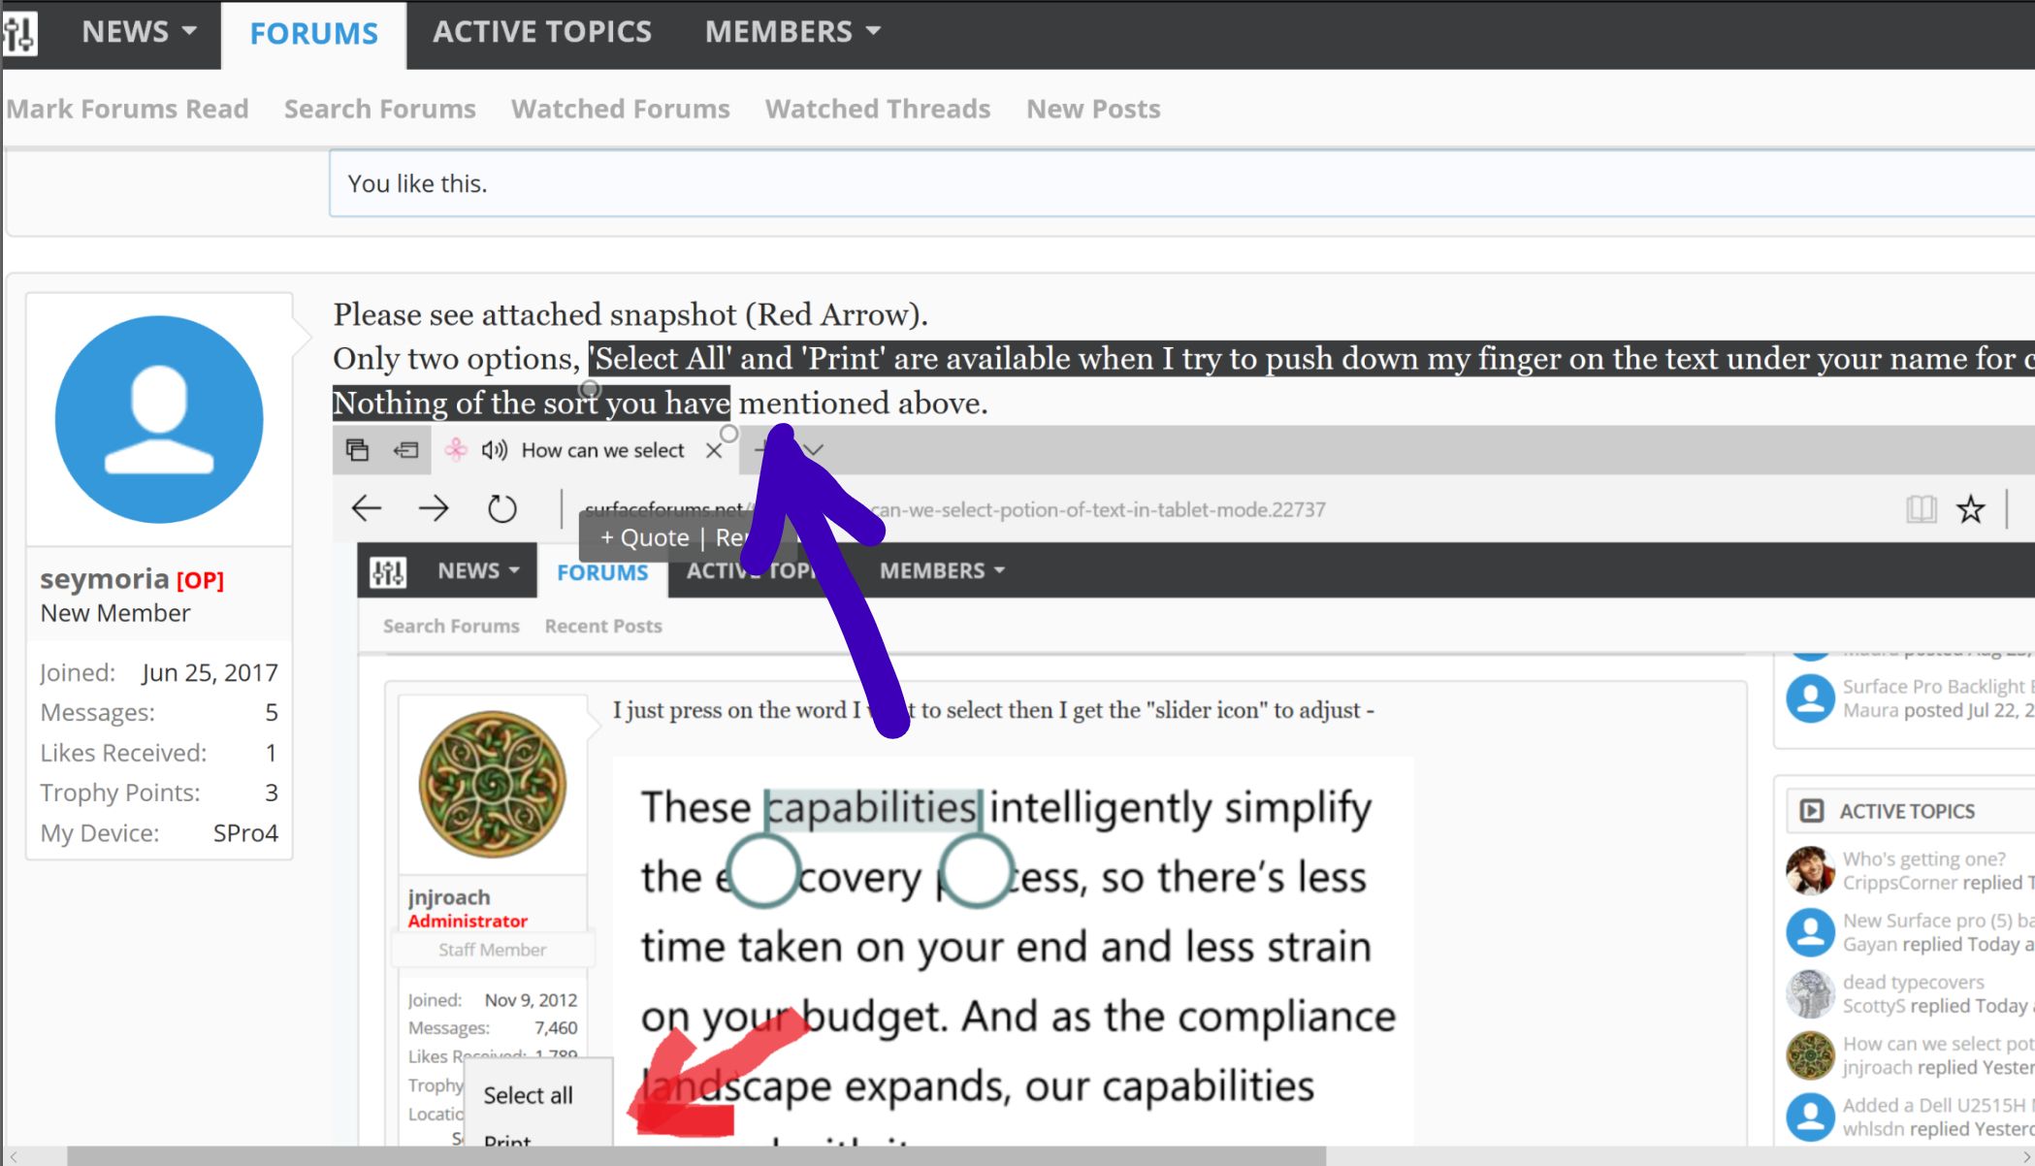Click the page refresh icon
The height and width of the screenshot is (1166, 2035).
503,507
